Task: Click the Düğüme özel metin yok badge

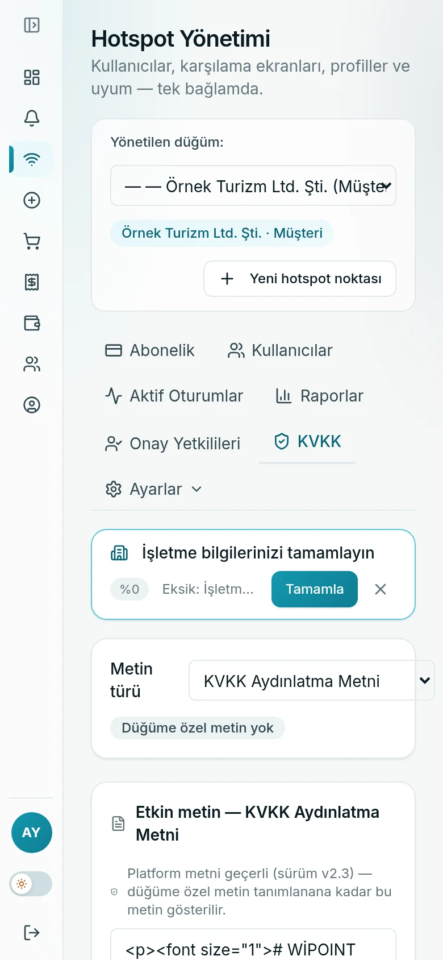Action: tap(198, 728)
